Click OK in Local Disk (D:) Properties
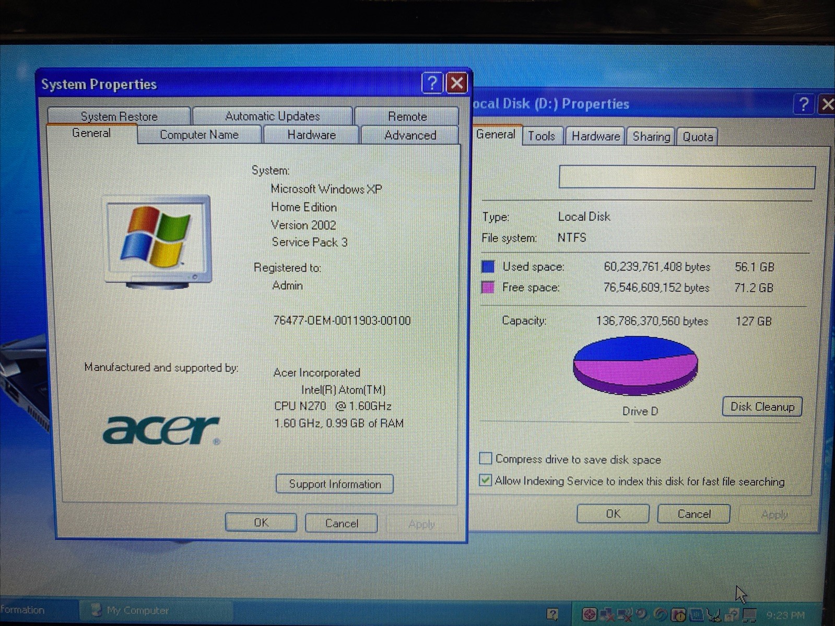The image size is (835, 626). [613, 514]
